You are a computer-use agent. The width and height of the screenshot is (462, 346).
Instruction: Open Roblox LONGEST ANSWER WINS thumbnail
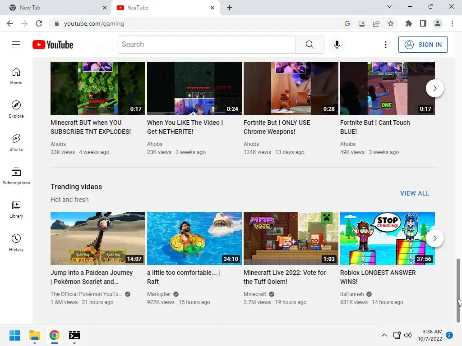click(x=388, y=238)
